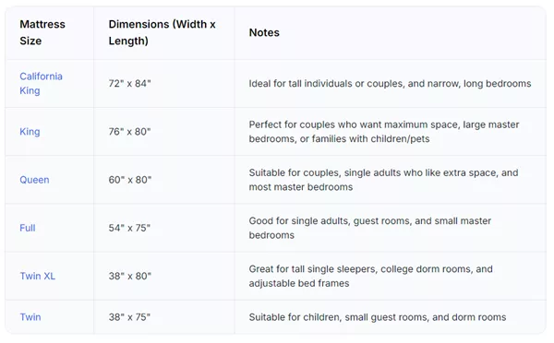Click the note about children and small guest rooms

(378, 317)
